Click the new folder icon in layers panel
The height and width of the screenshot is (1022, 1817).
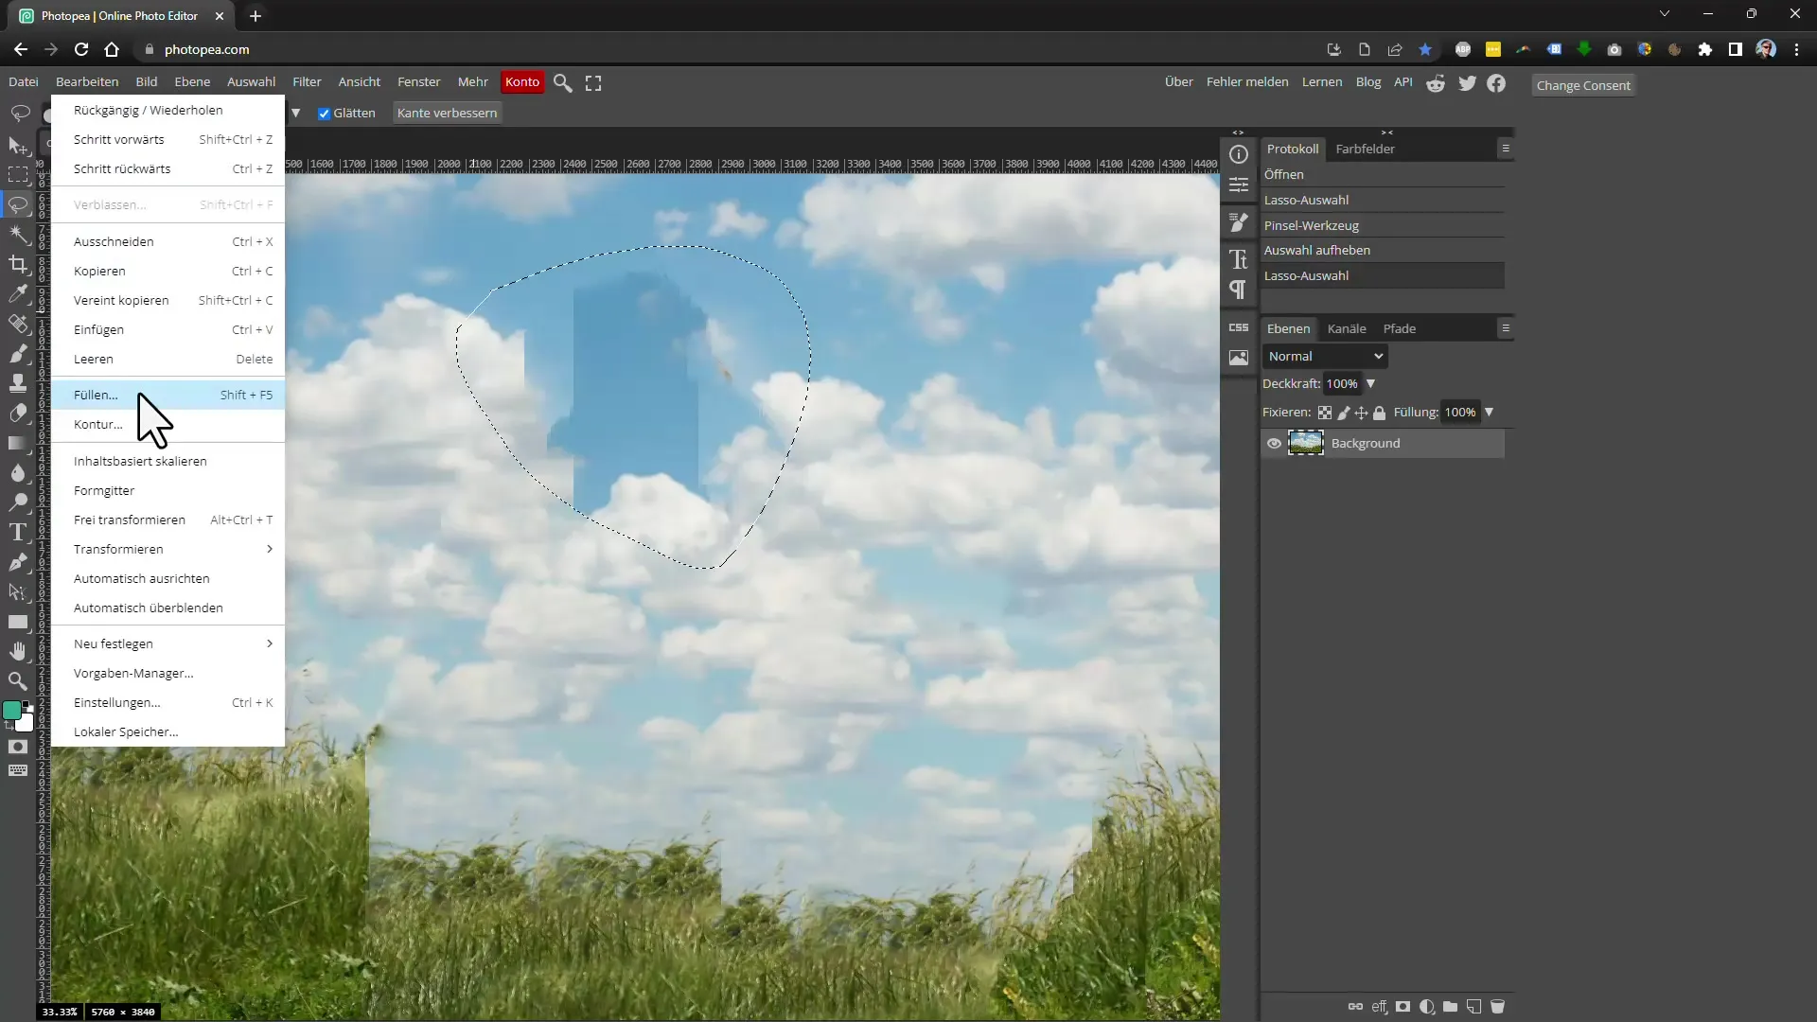(x=1450, y=1007)
